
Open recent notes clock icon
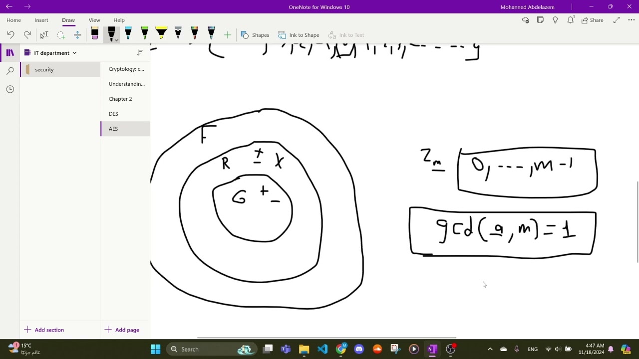(10, 89)
